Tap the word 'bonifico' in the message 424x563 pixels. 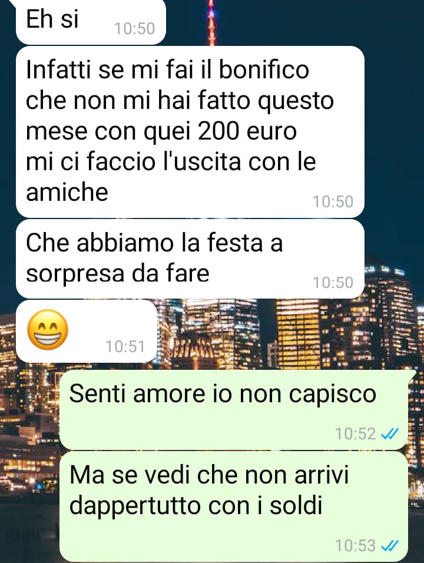(x=264, y=69)
